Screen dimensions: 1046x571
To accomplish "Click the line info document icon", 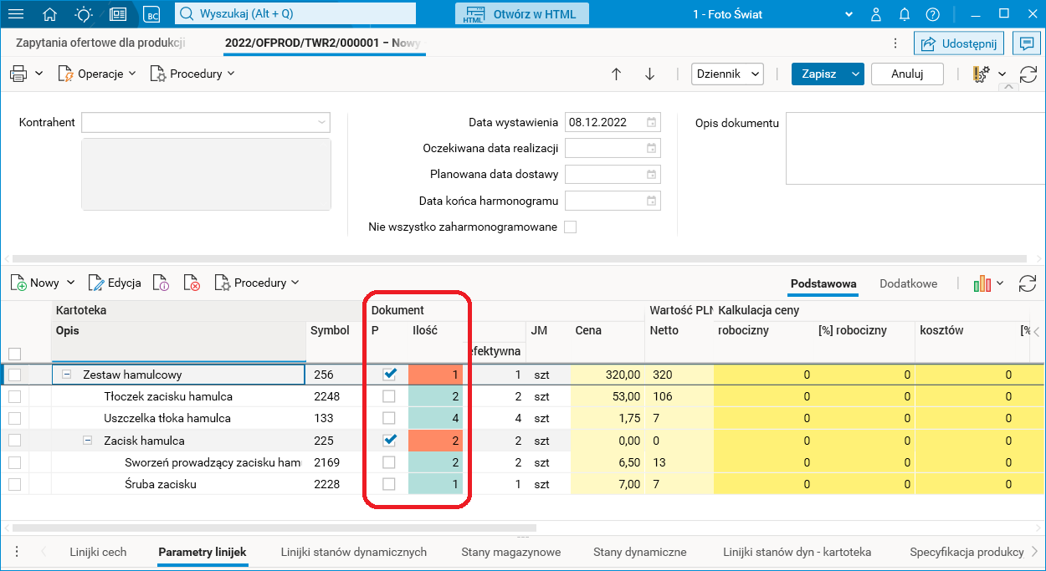I will click(162, 283).
